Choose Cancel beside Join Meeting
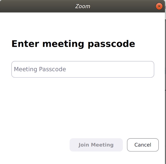The height and width of the screenshot is (164, 166). [143, 145]
